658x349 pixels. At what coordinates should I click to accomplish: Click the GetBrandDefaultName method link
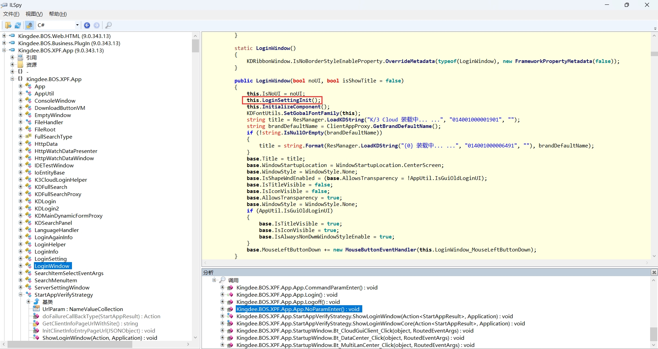pyautogui.click(x=402, y=126)
